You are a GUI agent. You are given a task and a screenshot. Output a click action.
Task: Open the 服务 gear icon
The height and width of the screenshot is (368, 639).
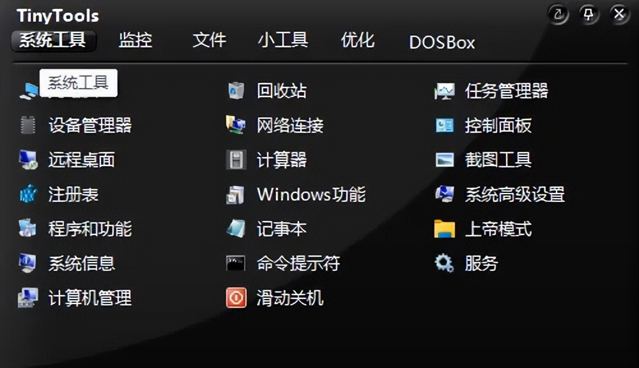pyautogui.click(x=444, y=263)
